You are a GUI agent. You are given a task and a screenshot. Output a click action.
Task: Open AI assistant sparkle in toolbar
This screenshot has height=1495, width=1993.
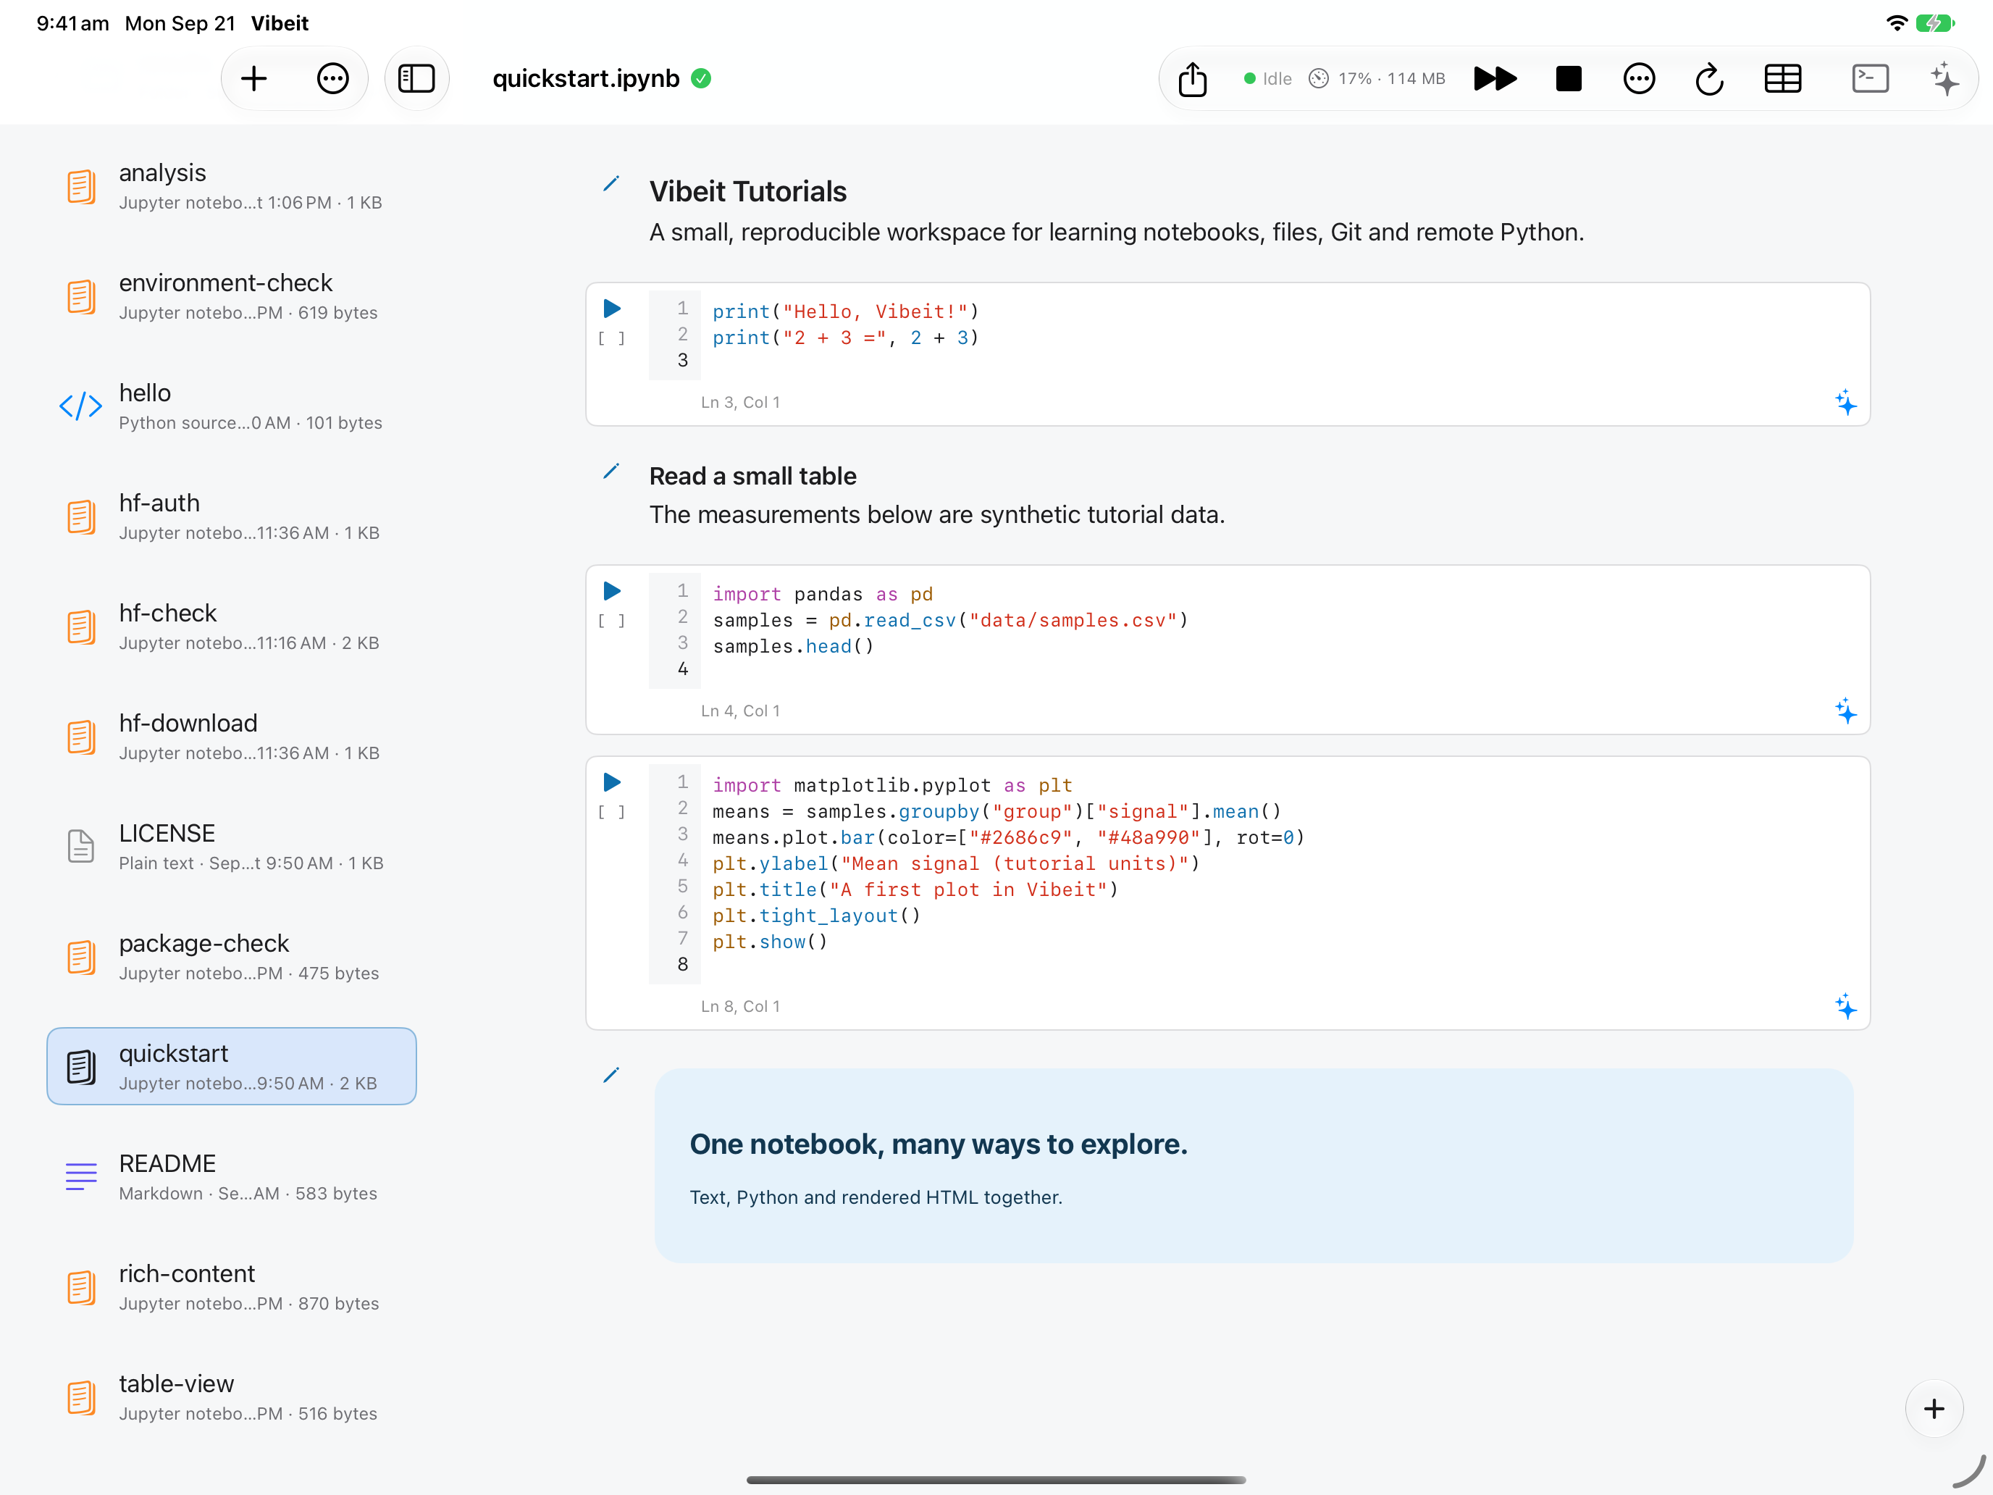[1944, 78]
